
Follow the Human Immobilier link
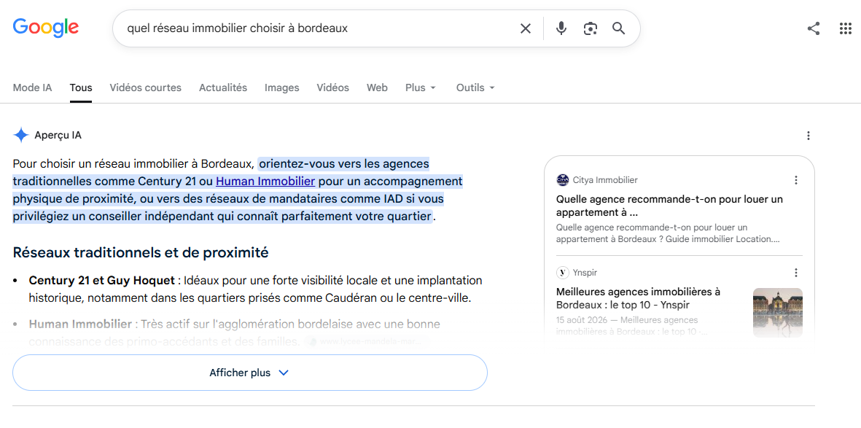coord(265,182)
